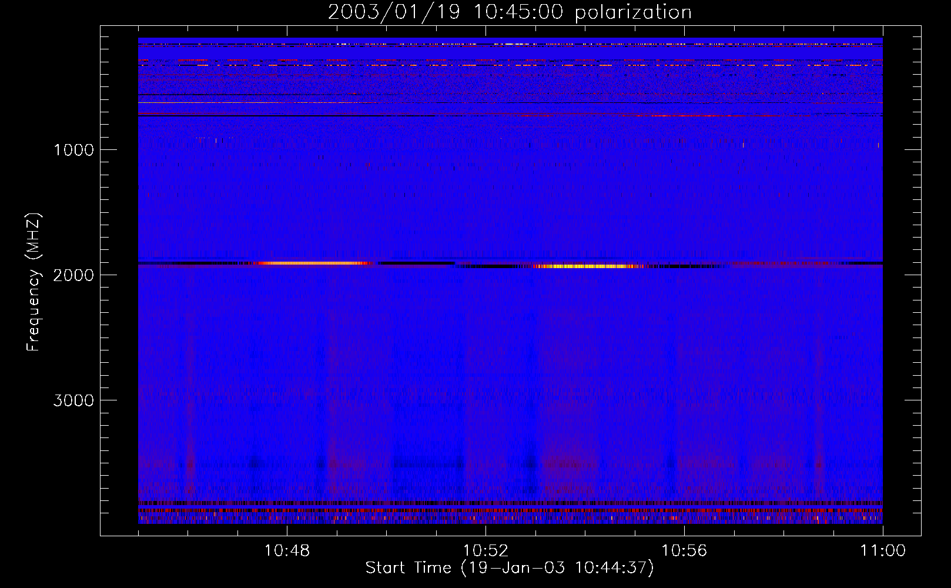The width and height of the screenshot is (951, 588).
Task: Click the 10:56 time tick label
Action: pyautogui.click(x=684, y=551)
